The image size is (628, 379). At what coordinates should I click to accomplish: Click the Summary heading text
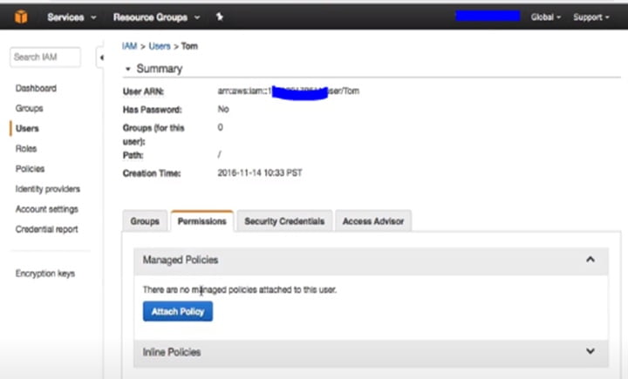tap(160, 69)
